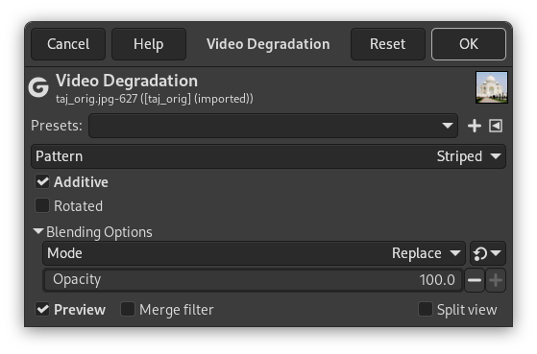The height and width of the screenshot is (354, 537).
Task: Open the Presets dropdown list
Action: (273, 126)
